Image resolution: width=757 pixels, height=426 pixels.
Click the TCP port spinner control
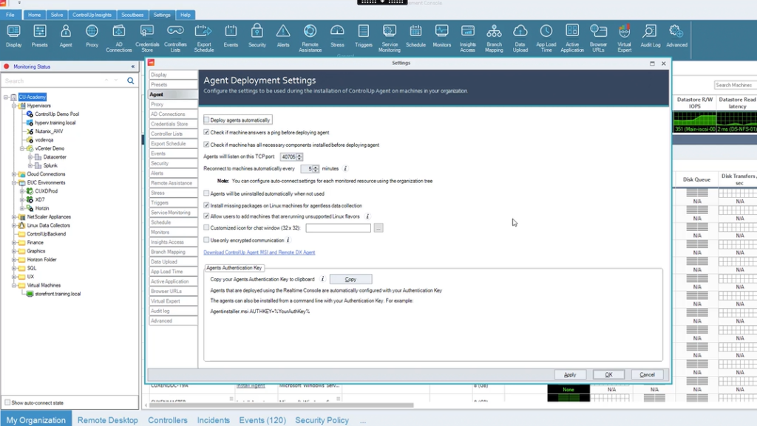[299, 157]
